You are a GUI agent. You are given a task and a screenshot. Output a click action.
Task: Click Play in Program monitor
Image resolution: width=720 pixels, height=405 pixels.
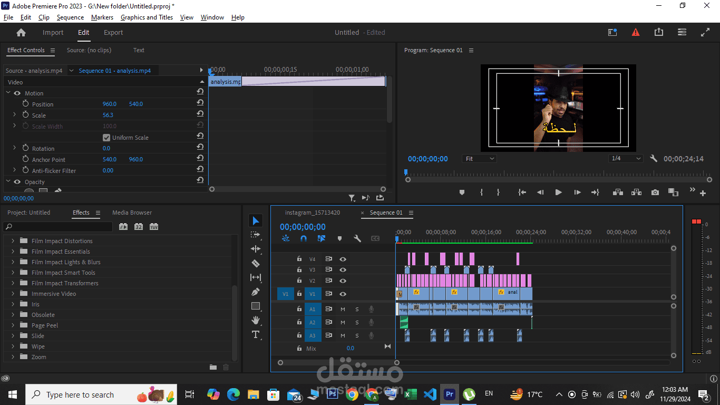558,192
